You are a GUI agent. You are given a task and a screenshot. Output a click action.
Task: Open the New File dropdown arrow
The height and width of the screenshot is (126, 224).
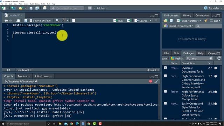click(8, 8)
